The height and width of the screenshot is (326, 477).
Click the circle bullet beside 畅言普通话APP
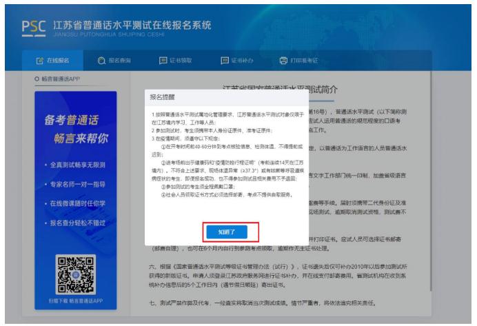pyautogui.click(x=36, y=79)
